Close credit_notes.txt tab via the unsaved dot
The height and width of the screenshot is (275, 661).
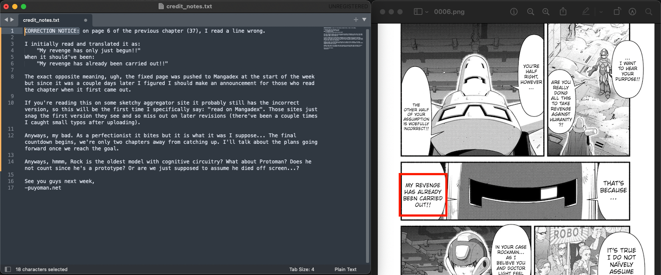(85, 20)
